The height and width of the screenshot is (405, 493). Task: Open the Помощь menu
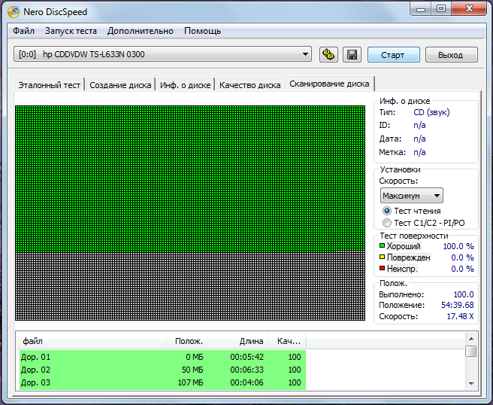pyautogui.click(x=202, y=31)
